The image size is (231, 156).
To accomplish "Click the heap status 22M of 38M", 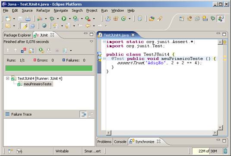I will coord(207,151).
